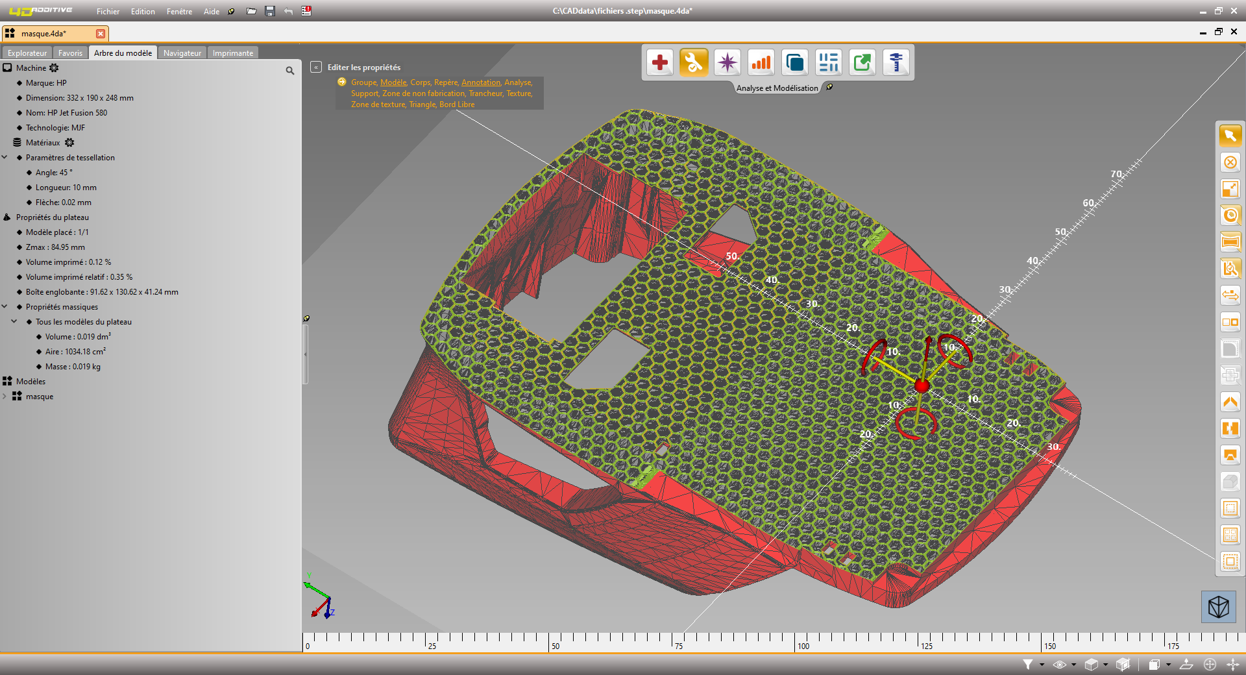Click the Annotation link in Editer les propriétés
Viewport: 1246px width, 675px height.
481,82
